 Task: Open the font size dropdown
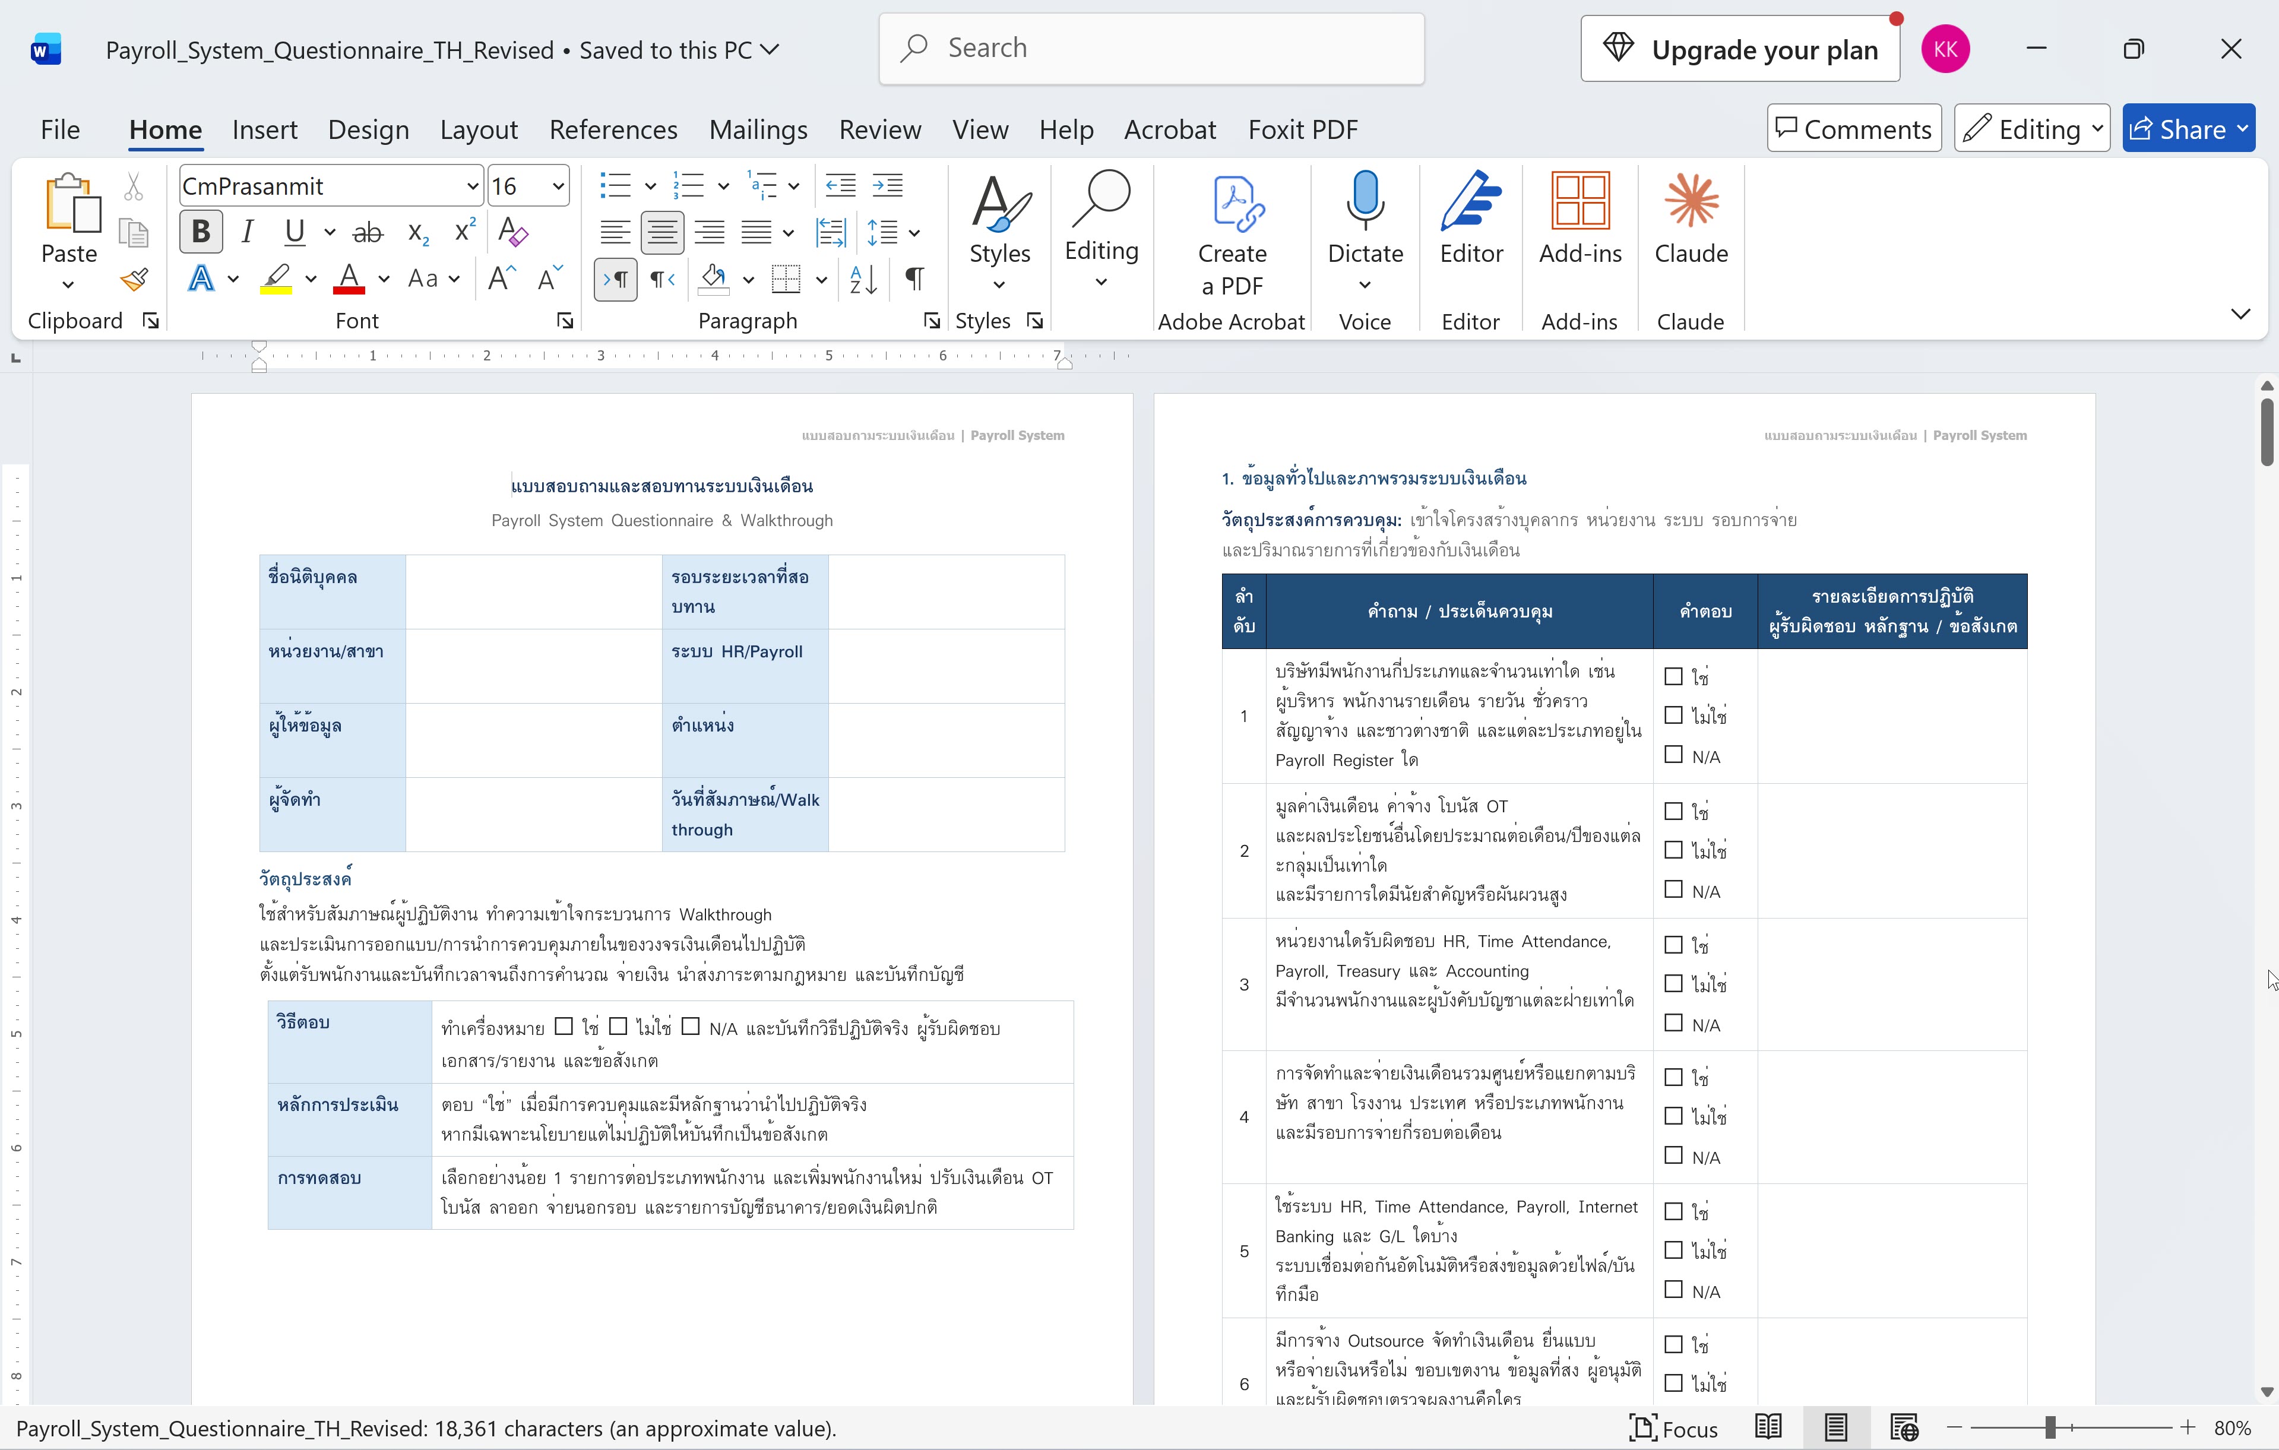tap(558, 186)
